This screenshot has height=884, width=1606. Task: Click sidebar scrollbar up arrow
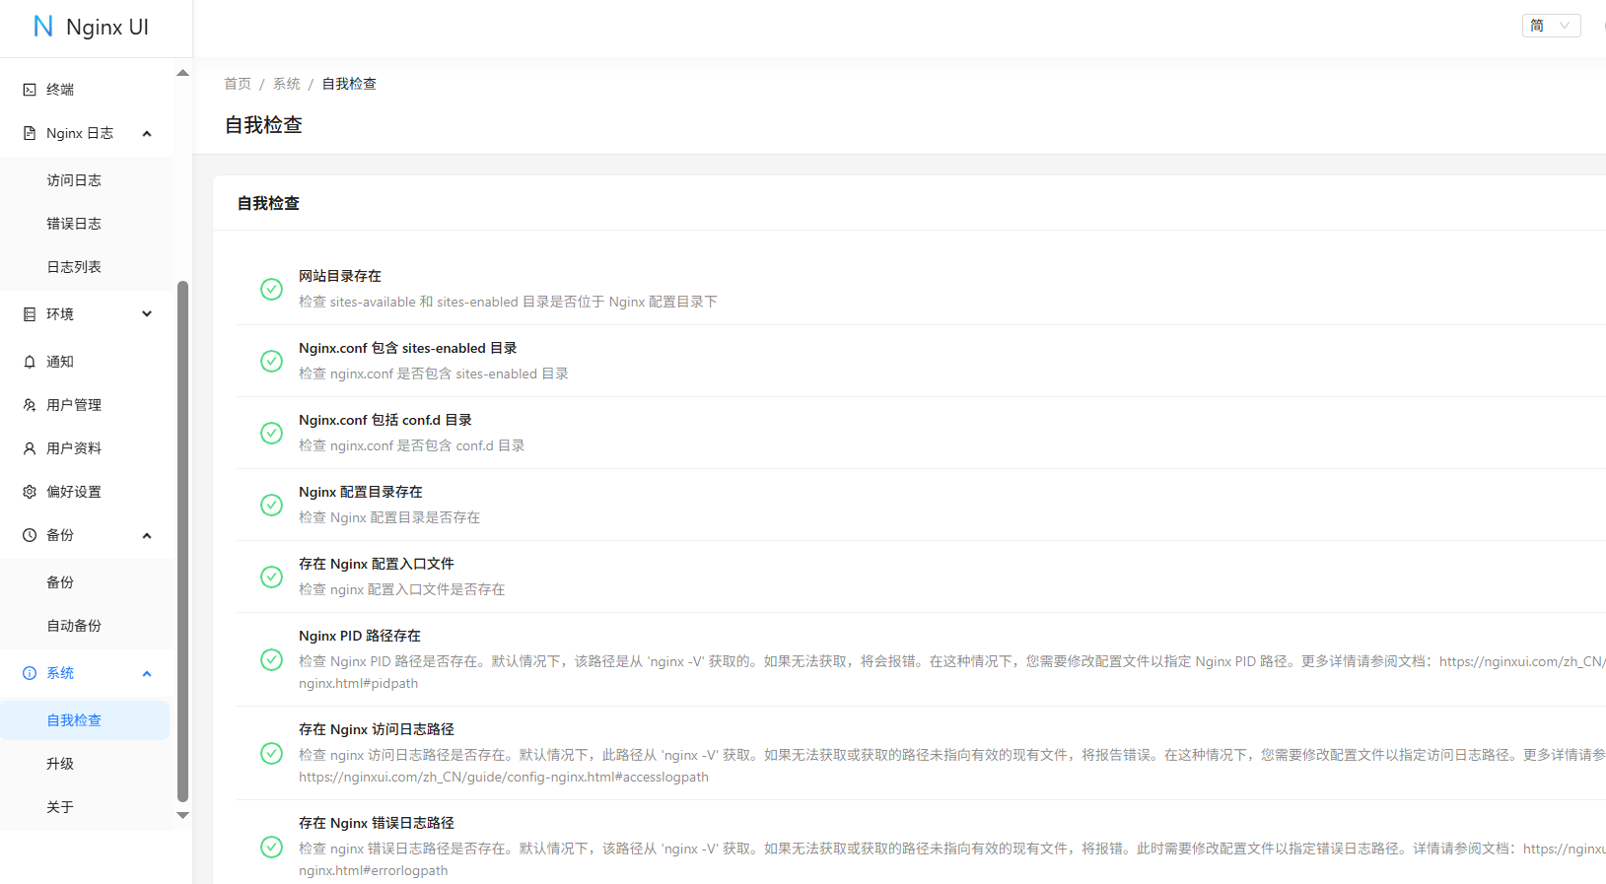click(x=182, y=73)
